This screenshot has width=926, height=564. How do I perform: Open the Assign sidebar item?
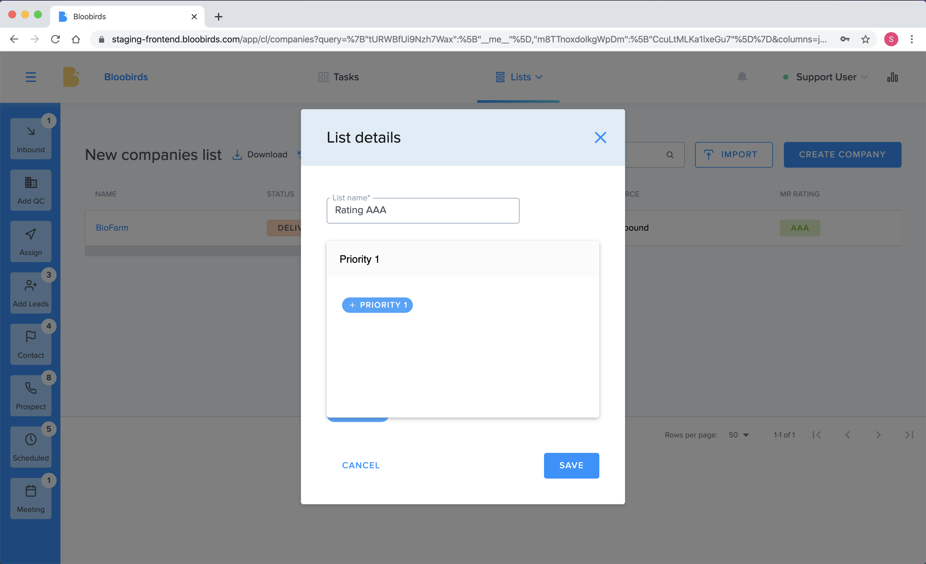coord(31,242)
